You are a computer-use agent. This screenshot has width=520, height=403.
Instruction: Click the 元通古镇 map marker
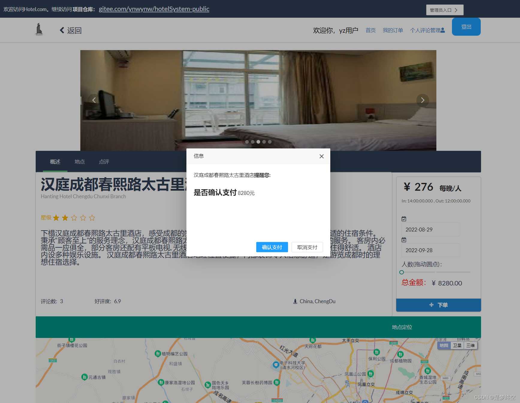[85, 377]
